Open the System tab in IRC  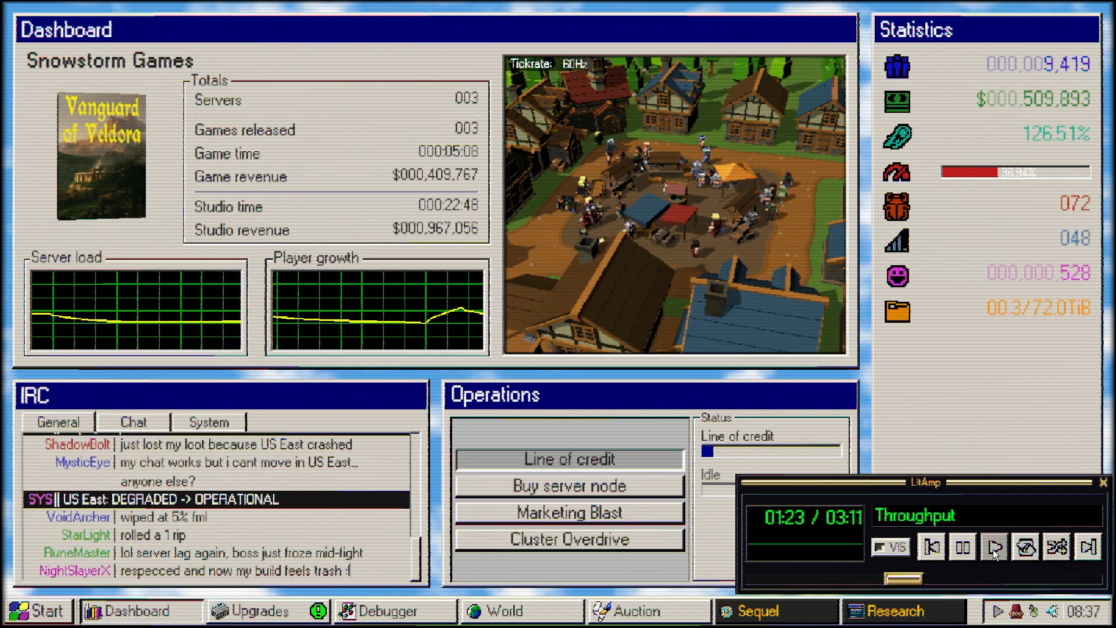click(209, 422)
